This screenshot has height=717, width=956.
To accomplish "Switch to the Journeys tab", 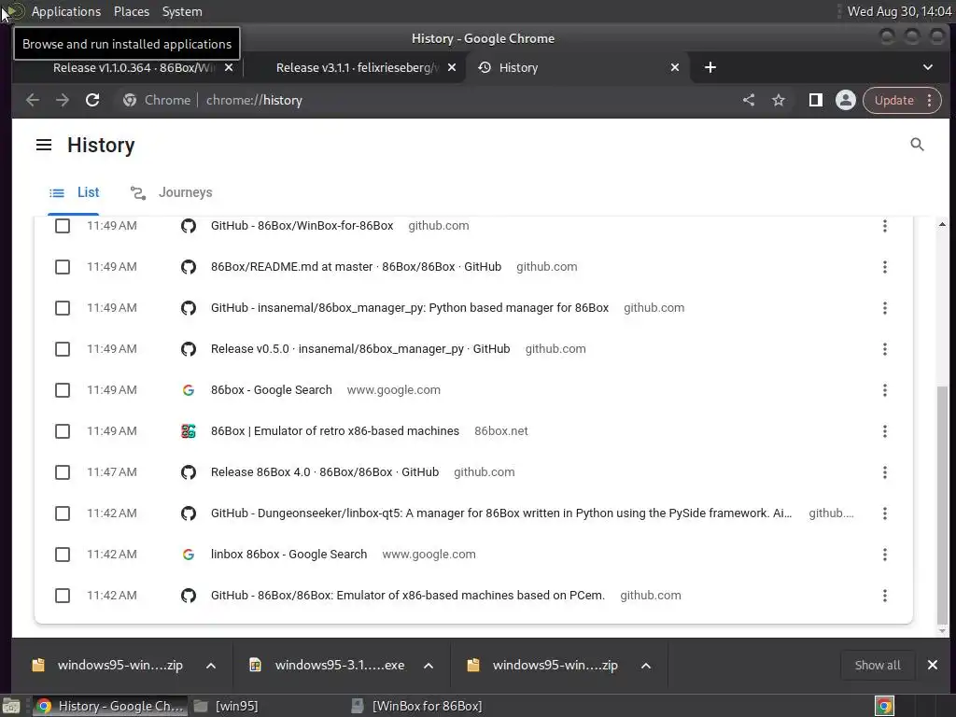I will point(172,192).
